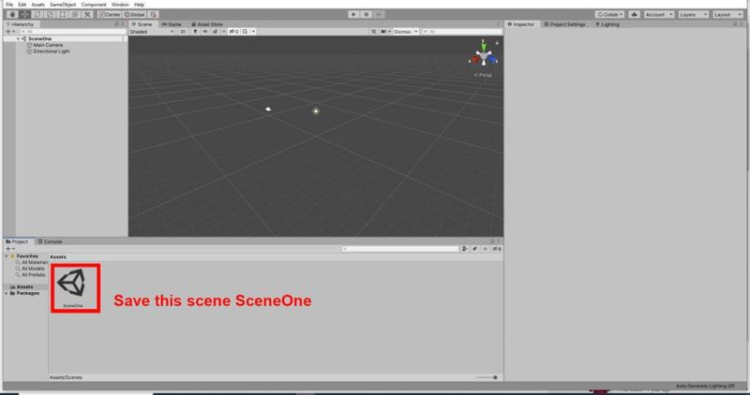Start Play mode

click(x=353, y=14)
